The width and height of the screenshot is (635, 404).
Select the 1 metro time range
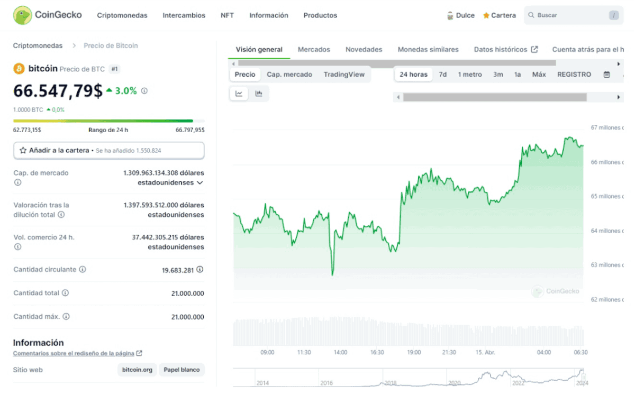pos(470,75)
